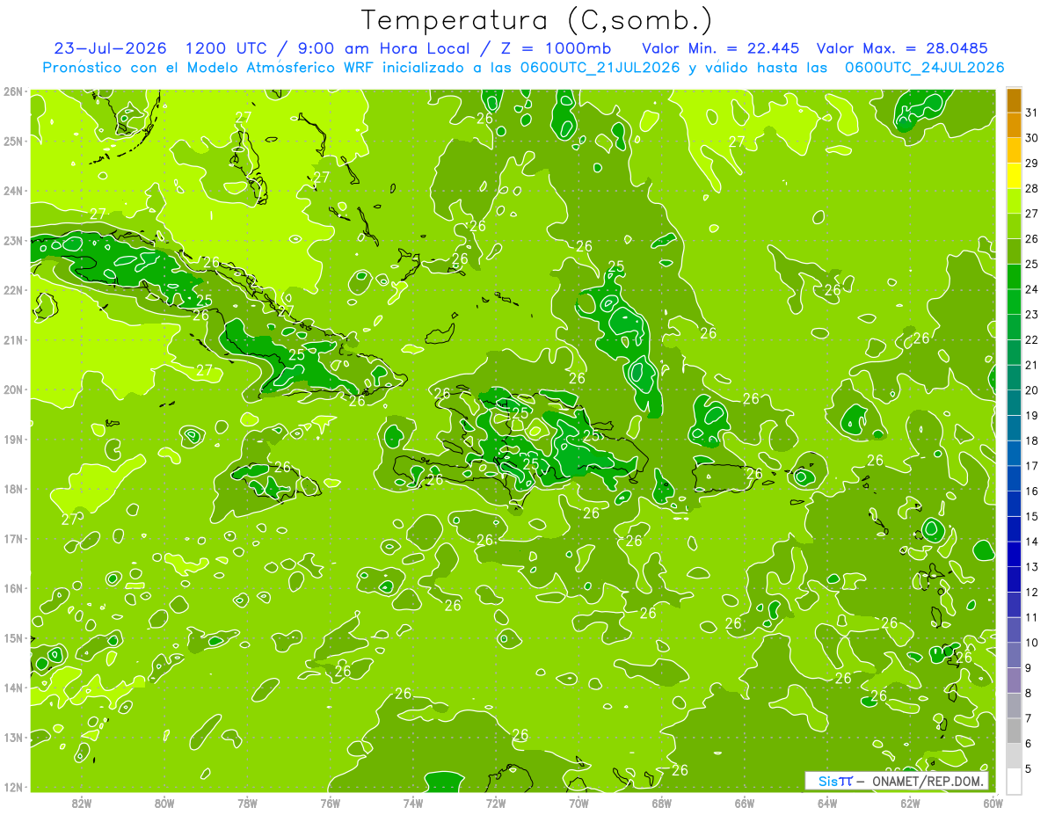Click longitude axis label 60W

click(x=993, y=802)
